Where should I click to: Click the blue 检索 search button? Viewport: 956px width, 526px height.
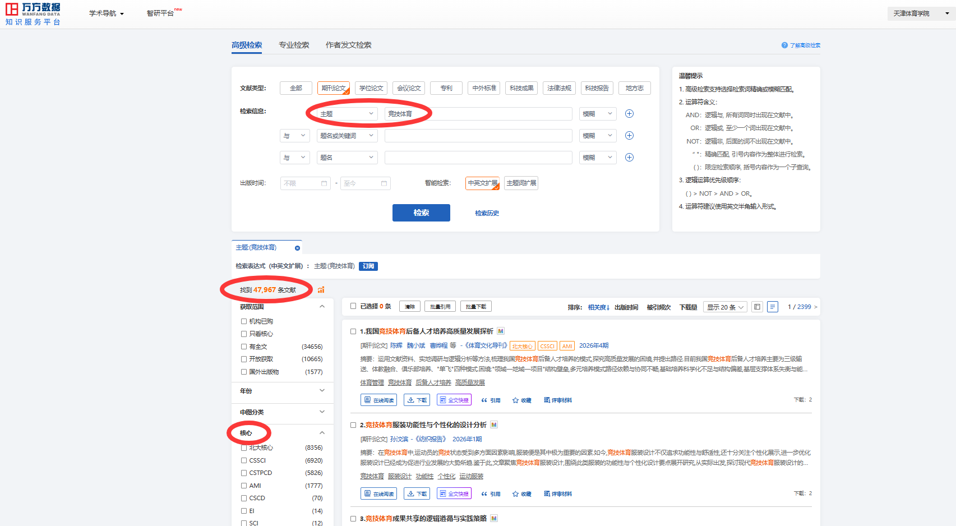pos(421,213)
